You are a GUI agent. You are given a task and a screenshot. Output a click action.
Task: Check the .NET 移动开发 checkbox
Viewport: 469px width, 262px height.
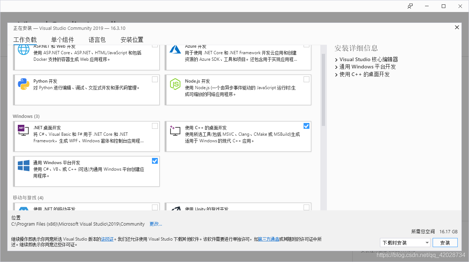pos(155,207)
